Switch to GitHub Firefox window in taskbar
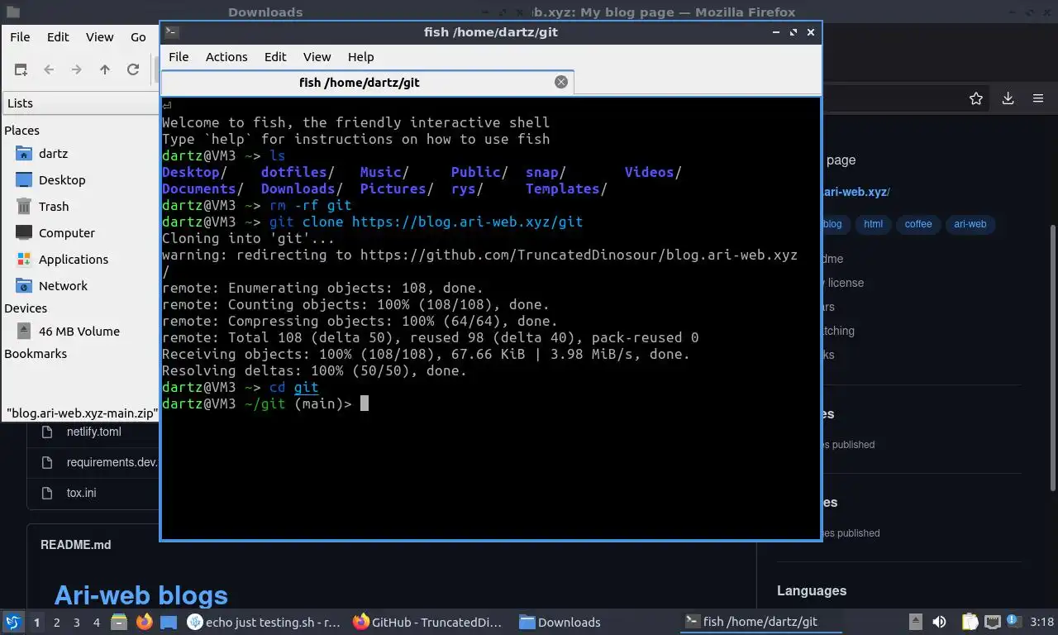Screen dimensions: 1058x635 point(428,622)
